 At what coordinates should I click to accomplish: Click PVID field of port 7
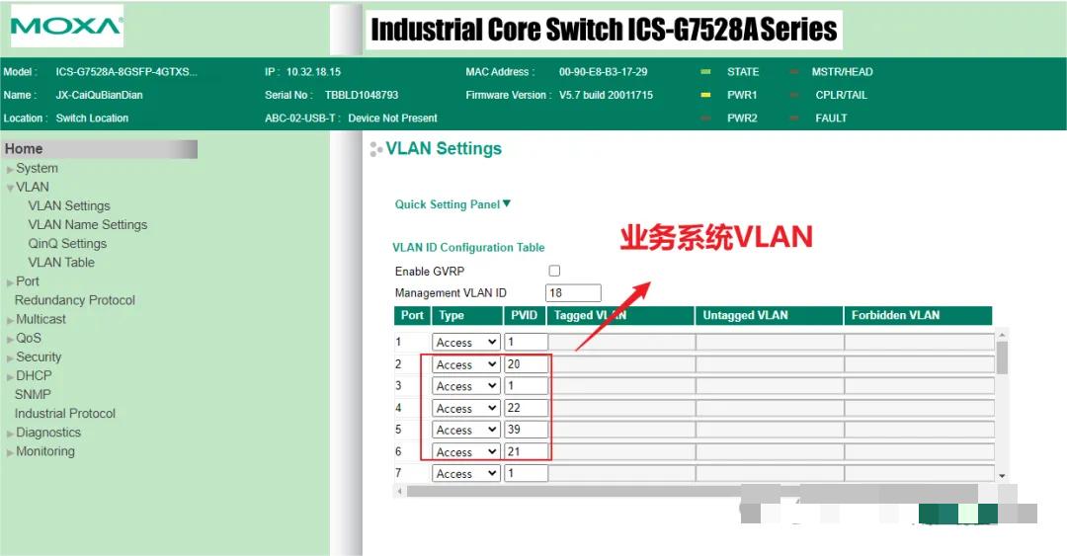point(526,473)
